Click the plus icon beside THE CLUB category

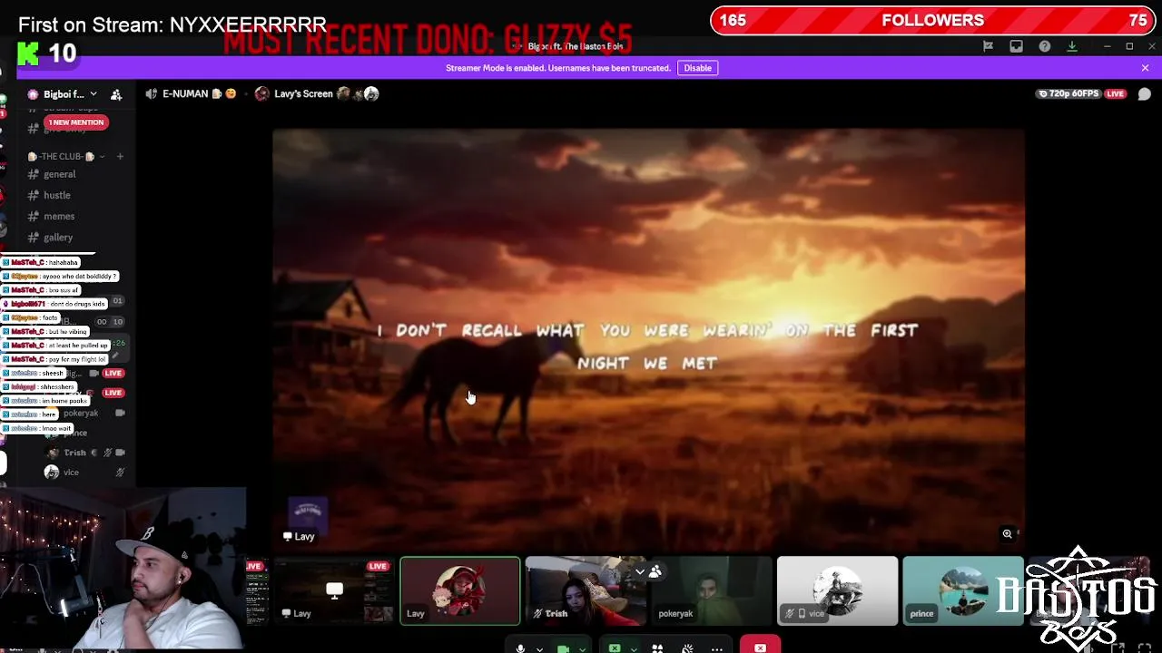(120, 156)
